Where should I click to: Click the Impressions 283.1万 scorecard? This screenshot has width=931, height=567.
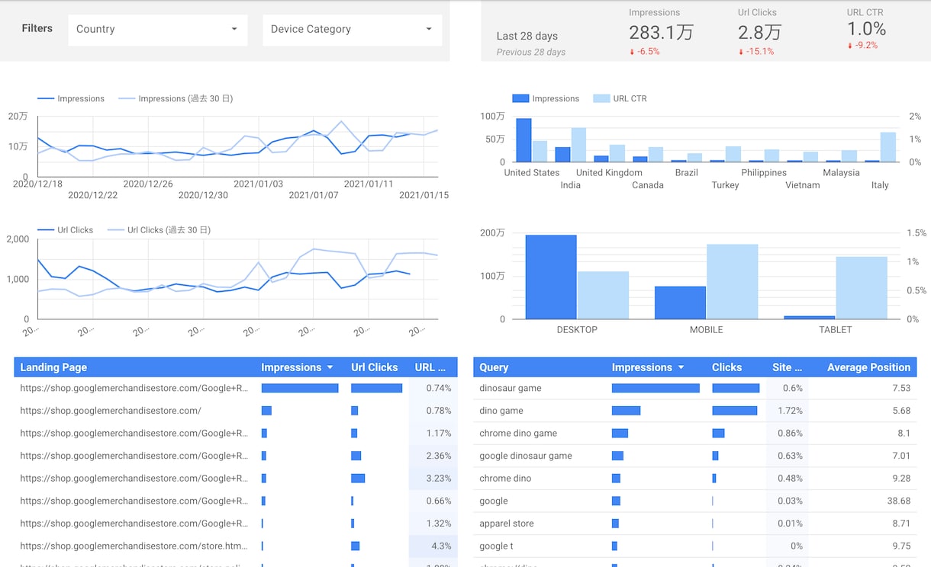point(661,32)
